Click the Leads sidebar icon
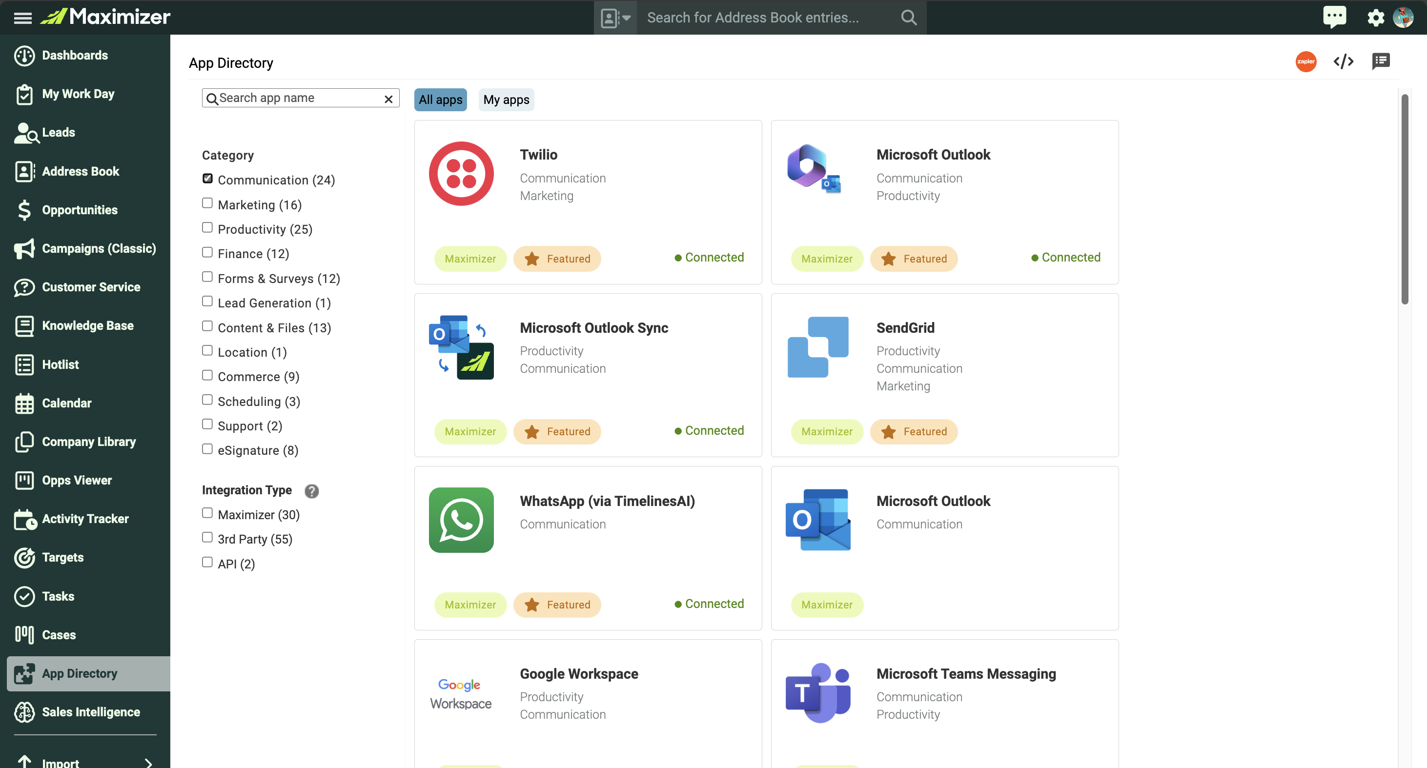The height and width of the screenshot is (768, 1427). [x=25, y=133]
